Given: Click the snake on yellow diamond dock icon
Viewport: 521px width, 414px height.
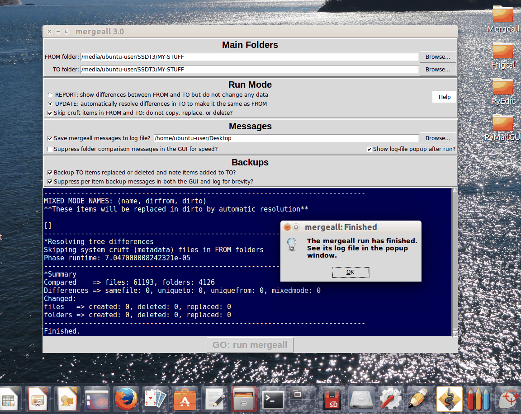Looking at the screenshot, I should tap(449, 399).
